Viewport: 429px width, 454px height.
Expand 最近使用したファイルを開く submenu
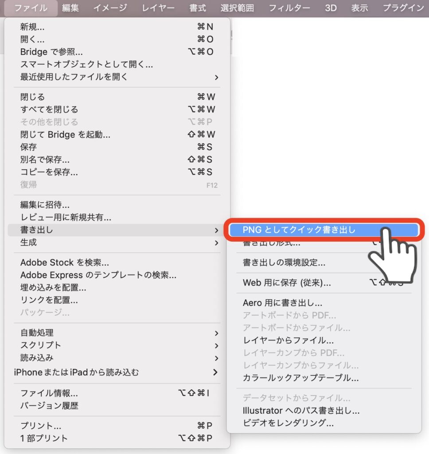click(x=74, y=77)
